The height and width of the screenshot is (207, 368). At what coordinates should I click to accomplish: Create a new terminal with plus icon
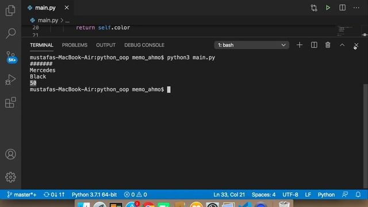(x=300, y=45)
